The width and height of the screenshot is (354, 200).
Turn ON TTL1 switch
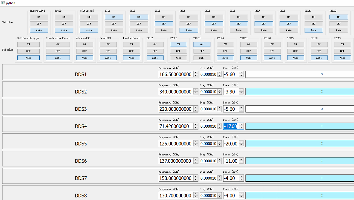[x=114, y=17]
